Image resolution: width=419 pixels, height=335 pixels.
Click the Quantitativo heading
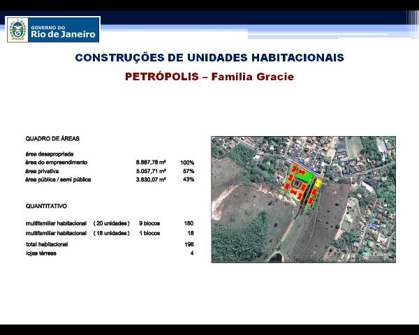click(46, 207)
